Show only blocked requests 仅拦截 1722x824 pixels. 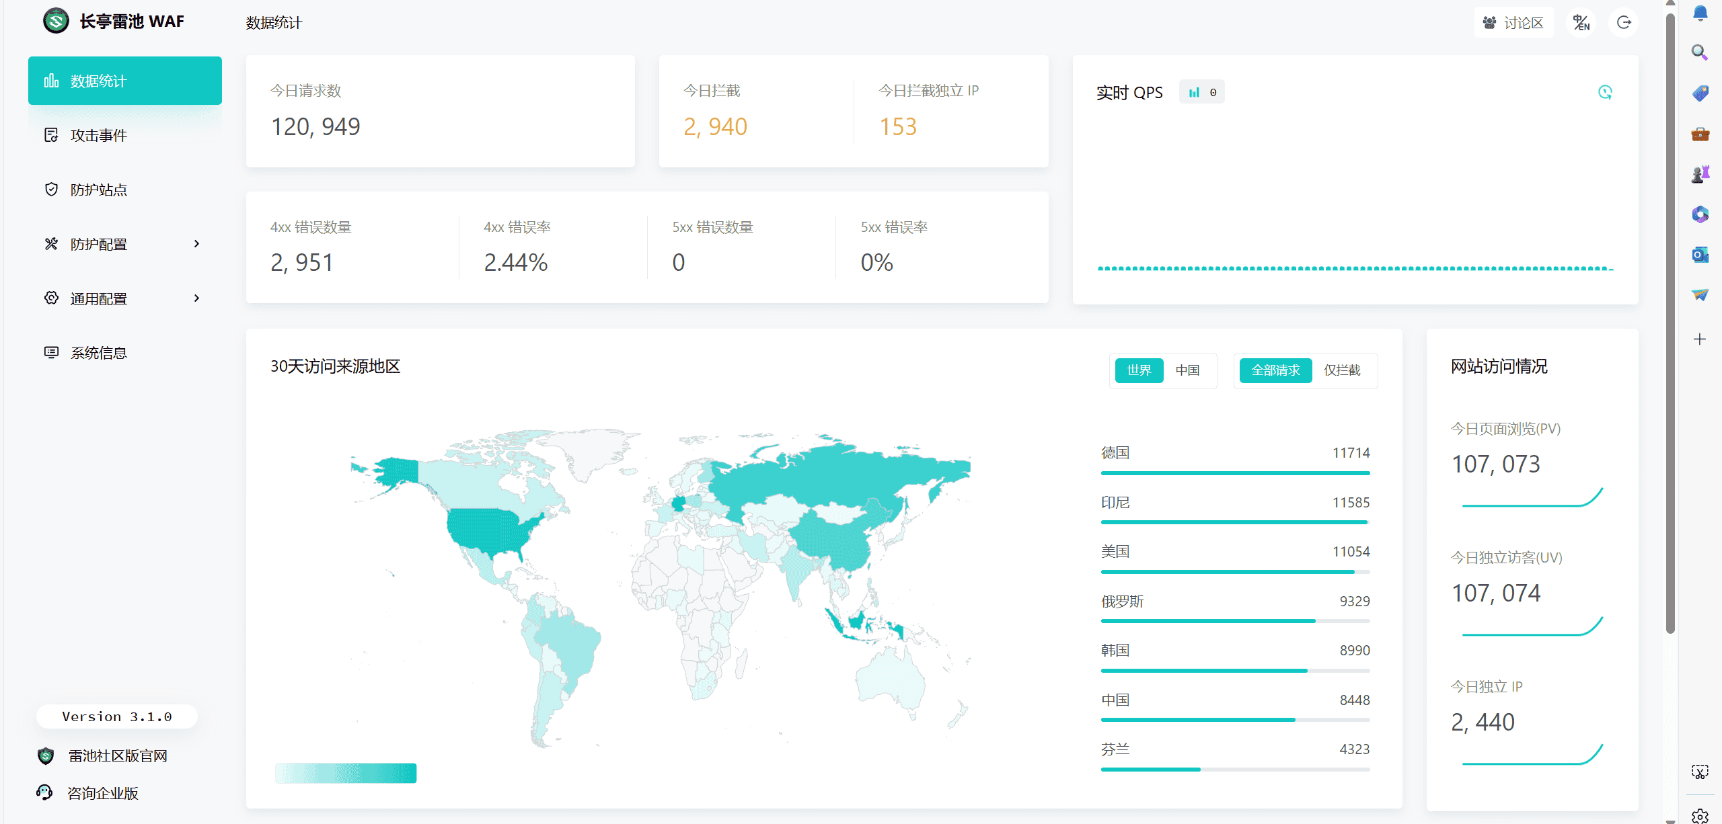1342,370
